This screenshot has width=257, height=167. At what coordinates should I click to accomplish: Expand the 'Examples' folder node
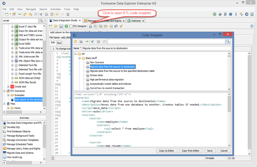pyautogui.click(x=8, y=95)
